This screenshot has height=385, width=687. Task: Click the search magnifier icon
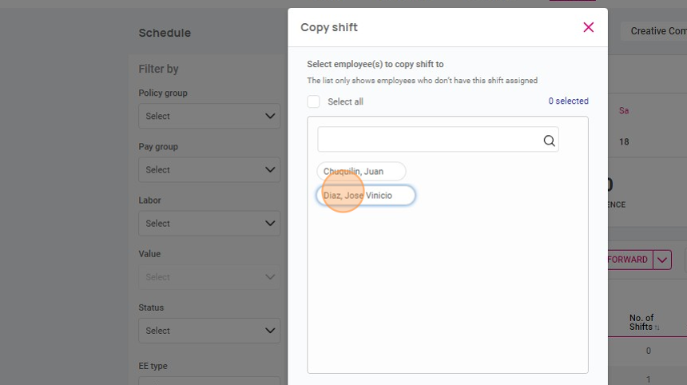[549, 141]
